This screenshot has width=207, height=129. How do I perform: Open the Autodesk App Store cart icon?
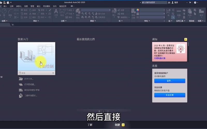coord(190,3)
